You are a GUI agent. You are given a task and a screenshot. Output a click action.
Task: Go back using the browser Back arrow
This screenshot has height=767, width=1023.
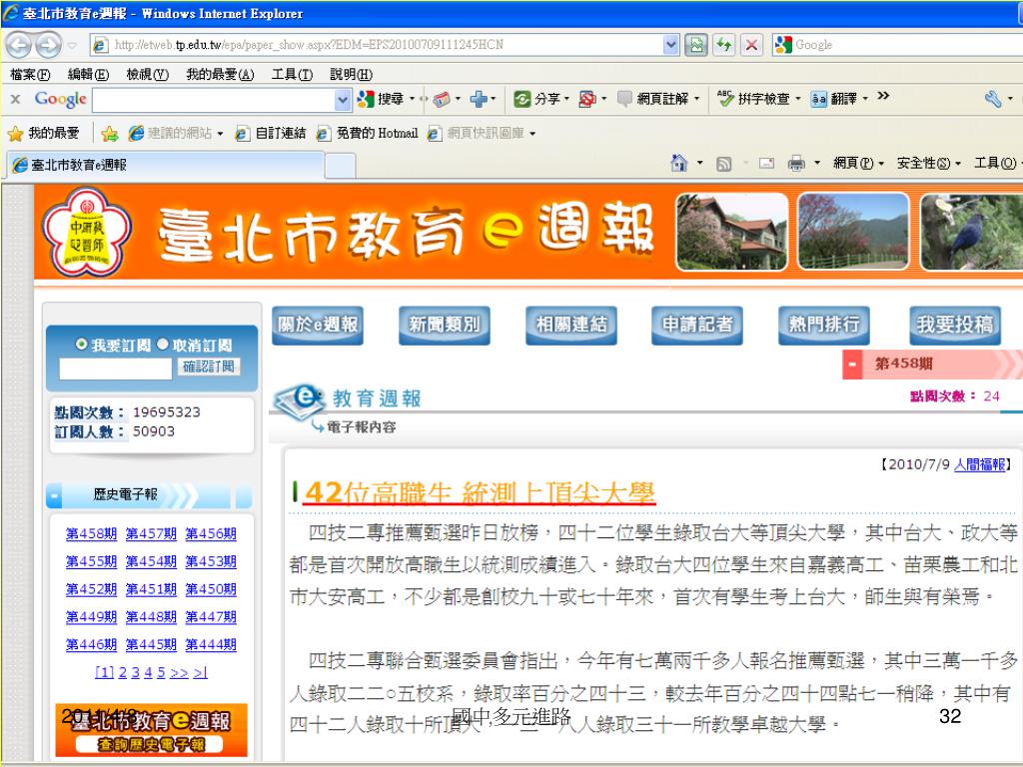coord(18,45)
